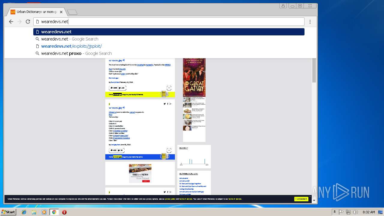Click the page vertical scrollbar thumb
Image resolution: width=384 pixels, height=216 pixels.
[x=314, y=70]
